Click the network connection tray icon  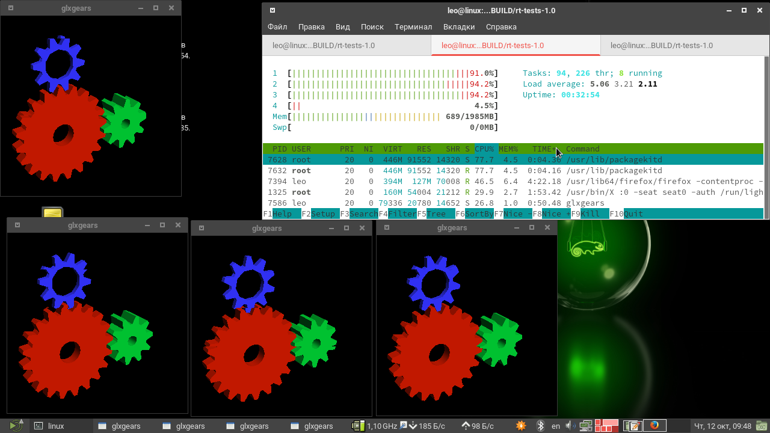(585, 426)
